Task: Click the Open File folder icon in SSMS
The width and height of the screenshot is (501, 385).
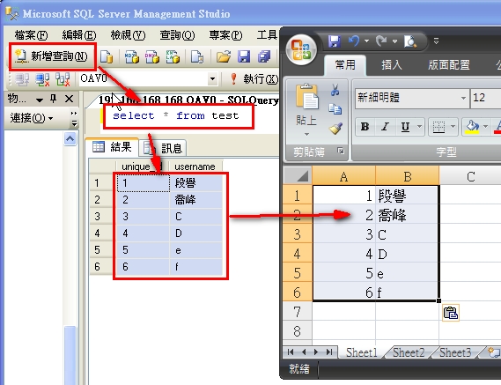Action: click(x=224, y=57)
